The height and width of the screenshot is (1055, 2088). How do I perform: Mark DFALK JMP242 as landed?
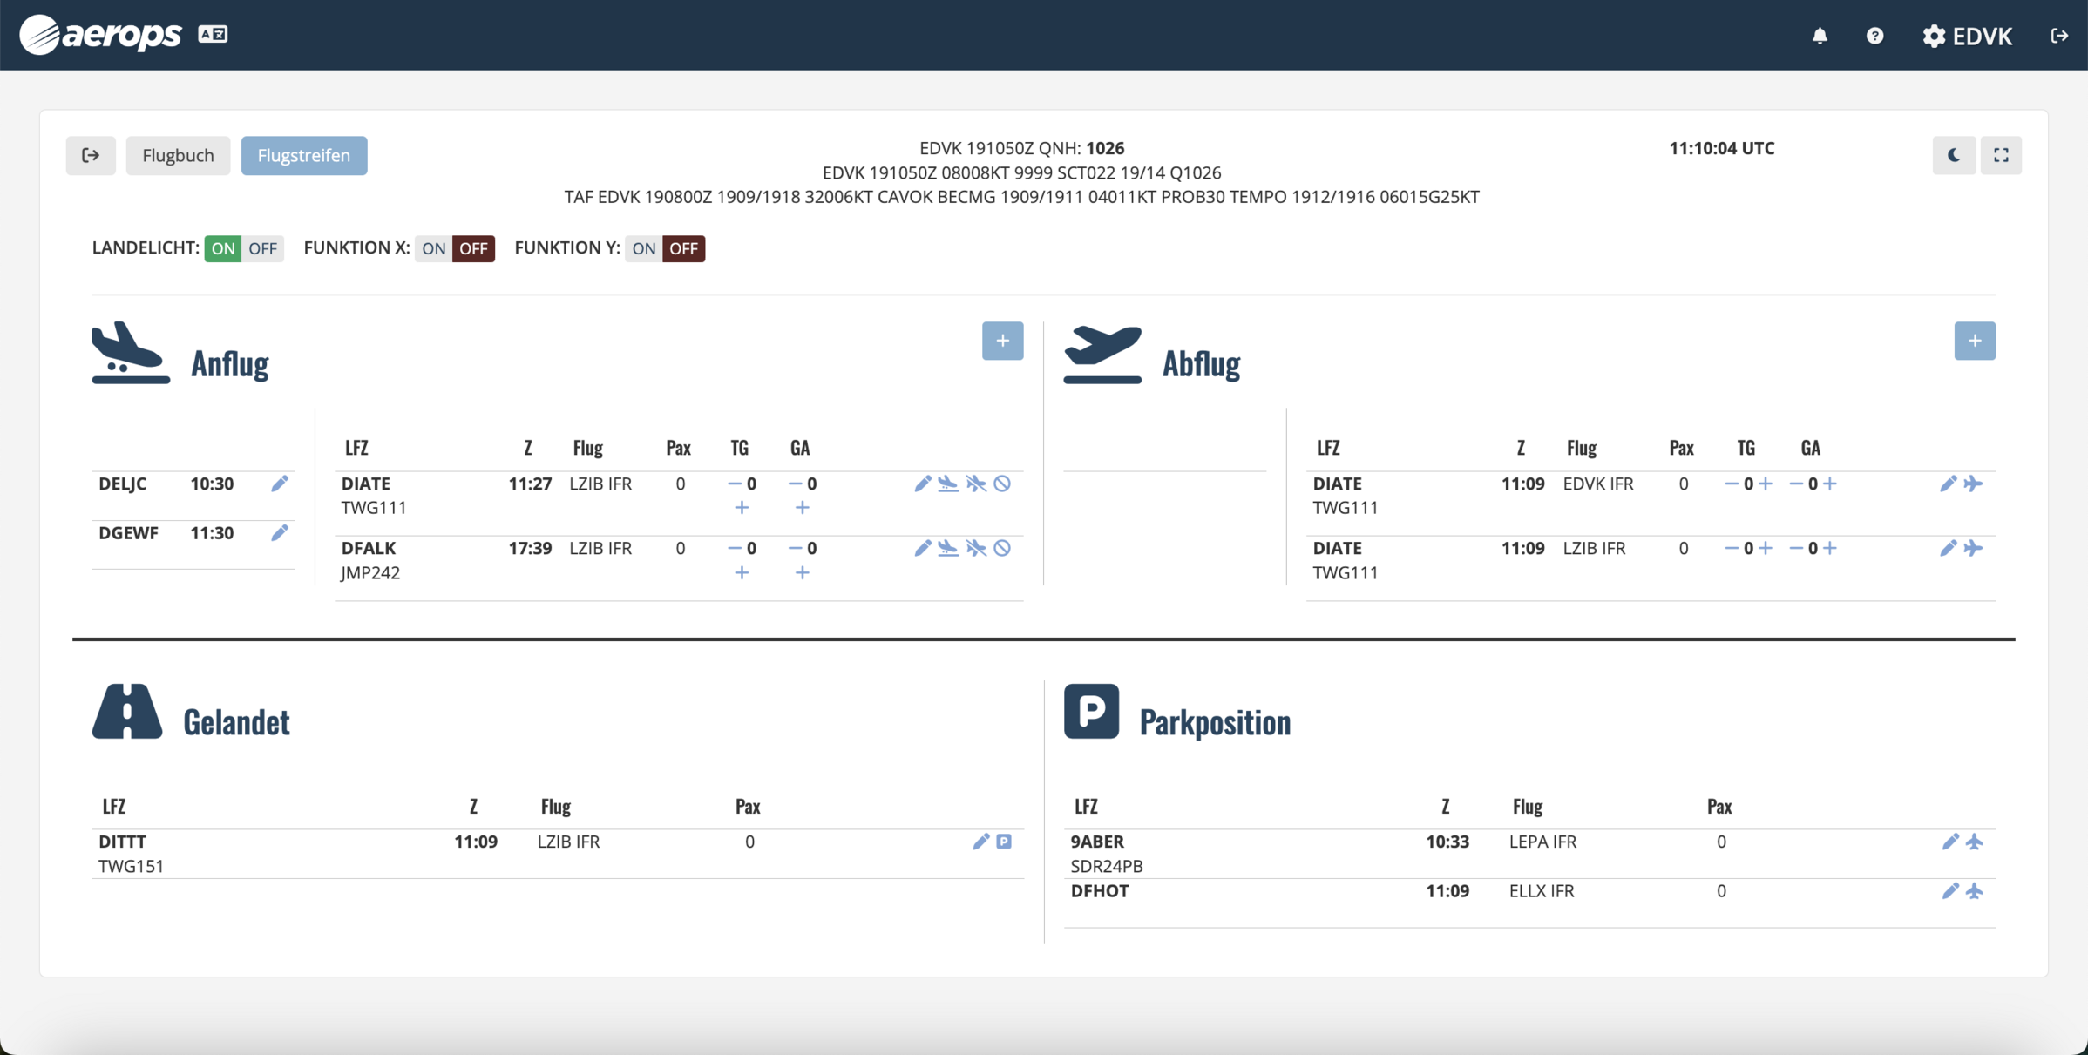tap(948, 548)
